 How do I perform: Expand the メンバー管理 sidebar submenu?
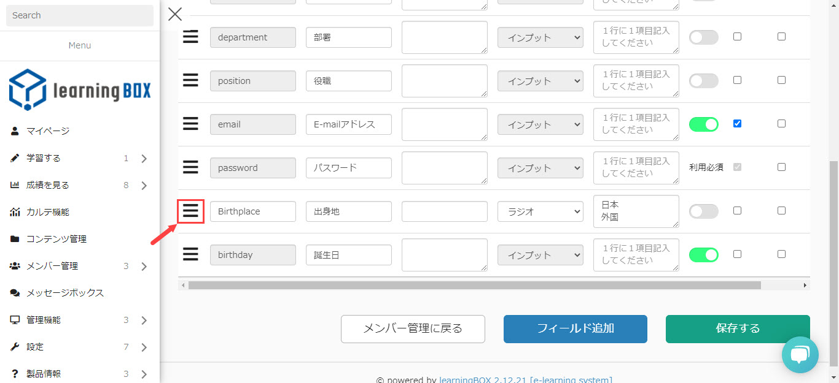(144, 267)
